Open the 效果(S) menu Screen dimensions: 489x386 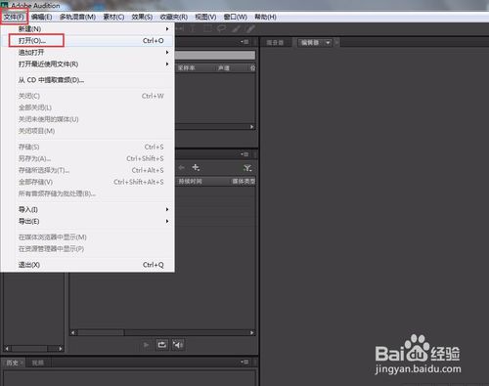point(142,17)
